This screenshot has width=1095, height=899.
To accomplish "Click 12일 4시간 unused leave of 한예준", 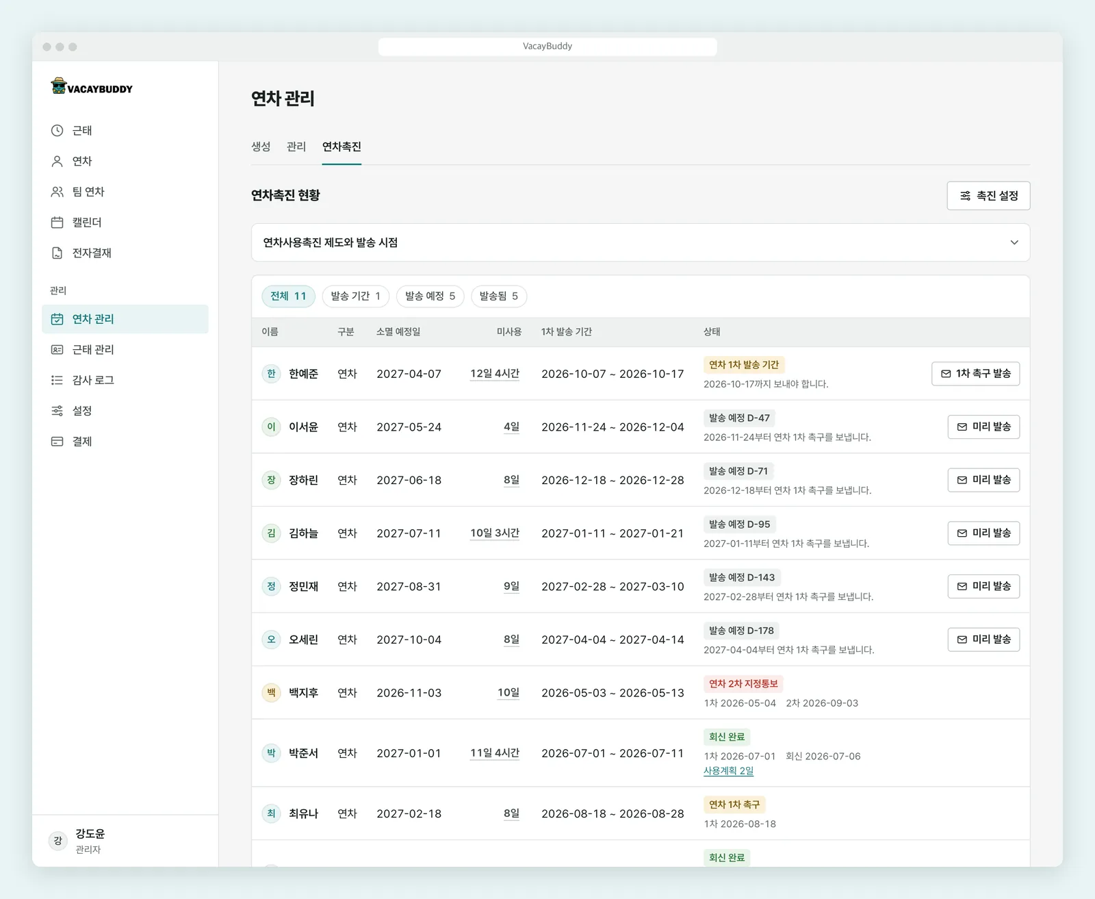I will 495,374.
